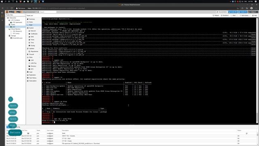Screen dimensions: 259x146
Task: Click the node Shell toolbar button
Action: [x=234, y=15]
